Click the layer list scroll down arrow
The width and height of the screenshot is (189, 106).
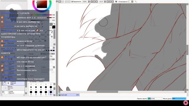pyautogui.click(x=26, y=93)
